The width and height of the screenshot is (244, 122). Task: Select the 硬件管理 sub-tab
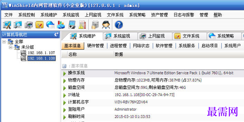pos(95,46)
